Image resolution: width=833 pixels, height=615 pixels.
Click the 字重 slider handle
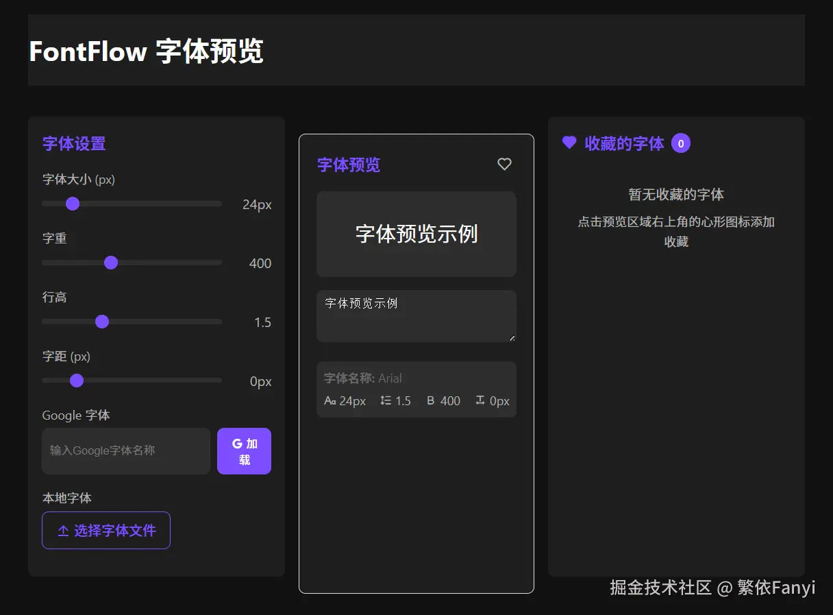point(111,263)
